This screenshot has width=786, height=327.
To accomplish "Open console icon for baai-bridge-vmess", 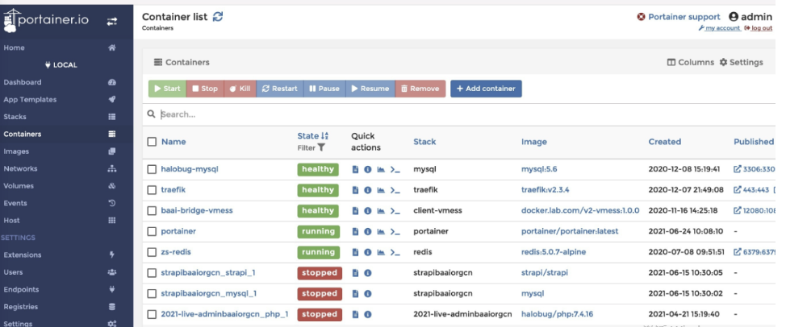I will pos(395,211).
